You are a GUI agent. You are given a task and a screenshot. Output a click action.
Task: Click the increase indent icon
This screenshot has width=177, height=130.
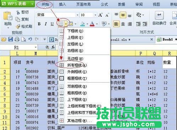coord(145,24)
